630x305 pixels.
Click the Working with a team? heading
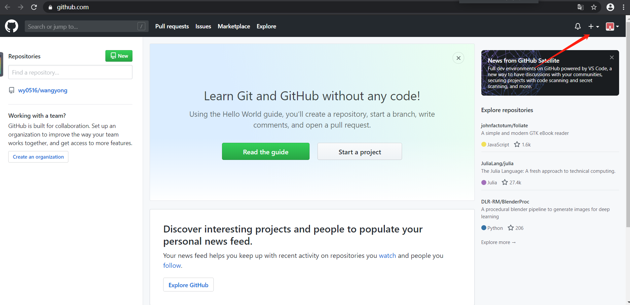tap(37, 116)
